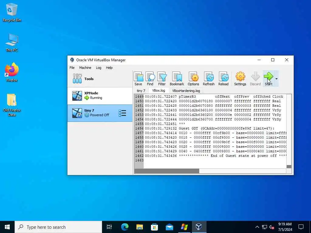
Task: Click log line 1462 End of Guest state
Action: tap(233, 156)
